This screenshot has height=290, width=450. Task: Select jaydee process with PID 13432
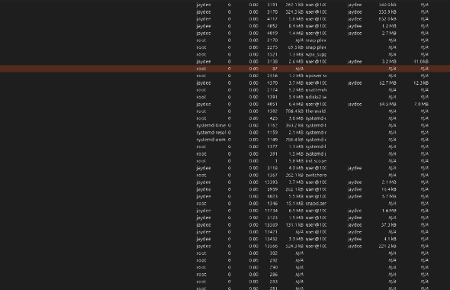tap(225, 239)
